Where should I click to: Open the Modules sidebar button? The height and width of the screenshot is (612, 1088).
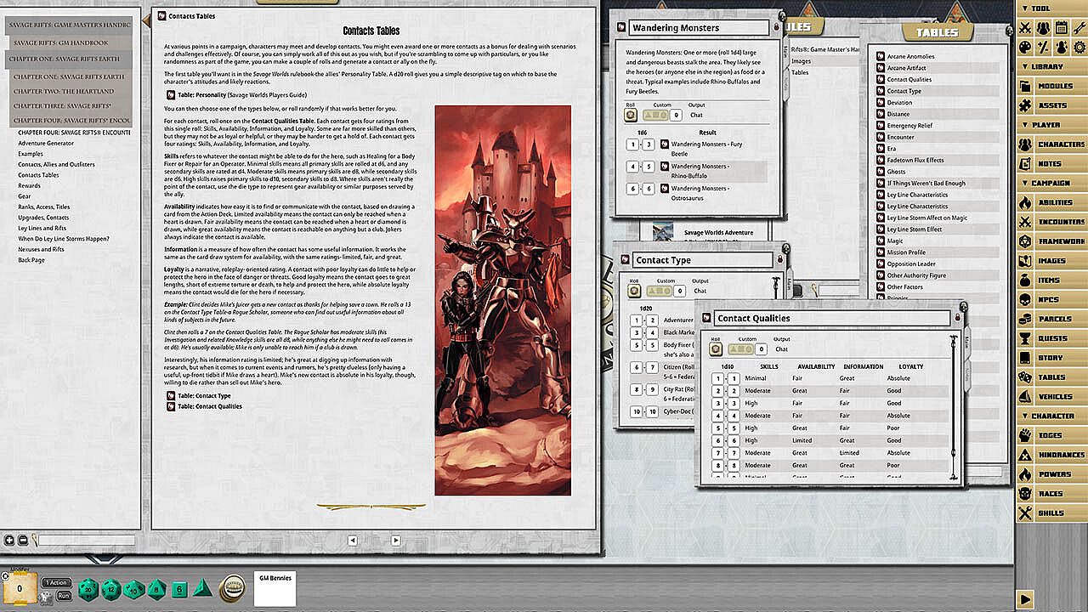coord(1051,86)
